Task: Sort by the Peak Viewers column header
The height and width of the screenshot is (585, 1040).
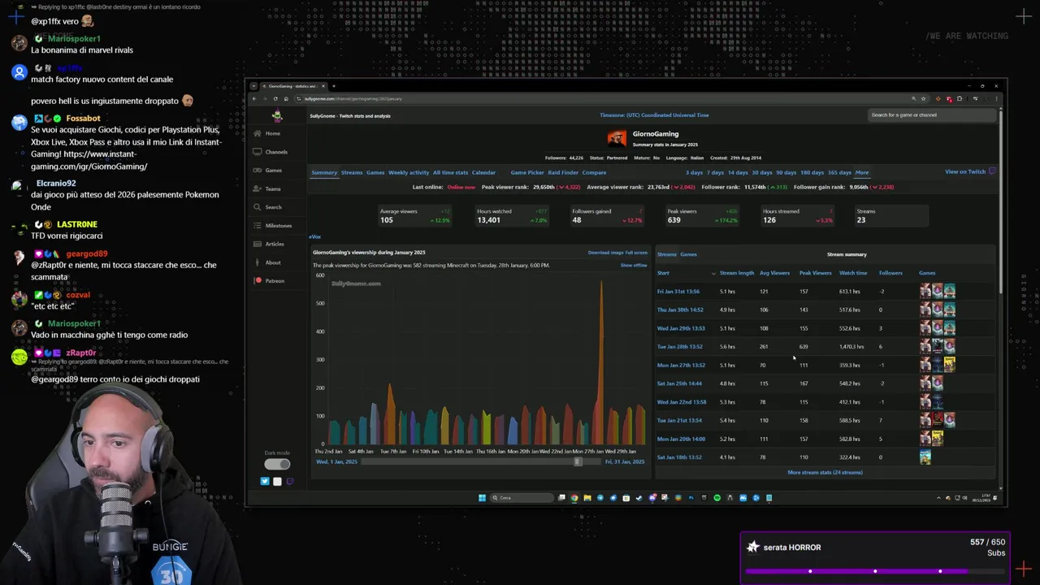Action: click(815, 273)
